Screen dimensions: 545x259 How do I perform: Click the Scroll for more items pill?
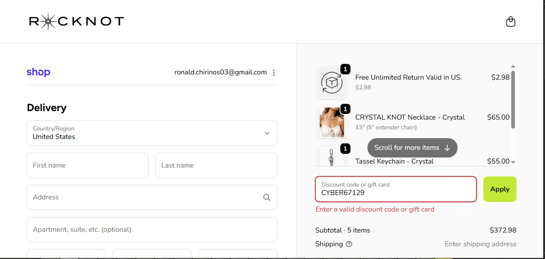coord(412,148)
